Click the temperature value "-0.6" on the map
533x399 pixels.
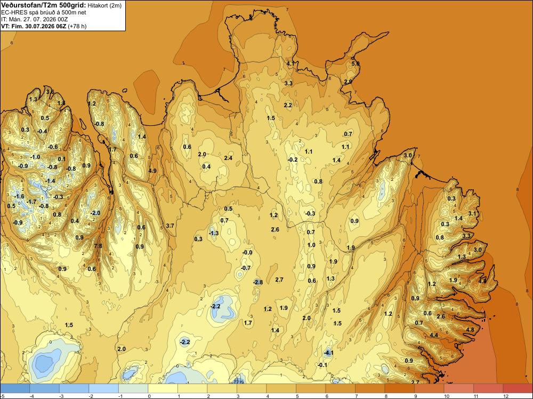(x=53, y=147)
